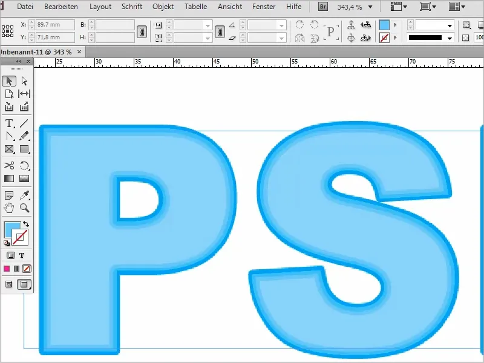The height and width of the screenshot is (363, 484).
Task: Open the Datei menu
Action: pos(25,7)
